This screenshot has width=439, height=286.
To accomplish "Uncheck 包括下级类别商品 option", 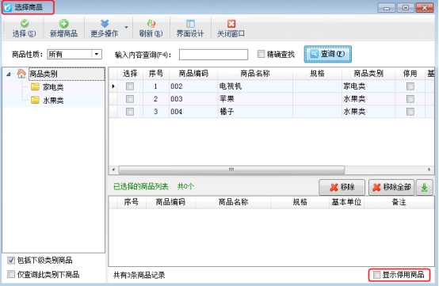I will (11, 261).
